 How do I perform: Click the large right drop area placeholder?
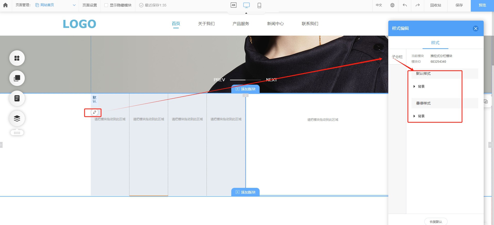pyautogui.click(x=323, y=120)
